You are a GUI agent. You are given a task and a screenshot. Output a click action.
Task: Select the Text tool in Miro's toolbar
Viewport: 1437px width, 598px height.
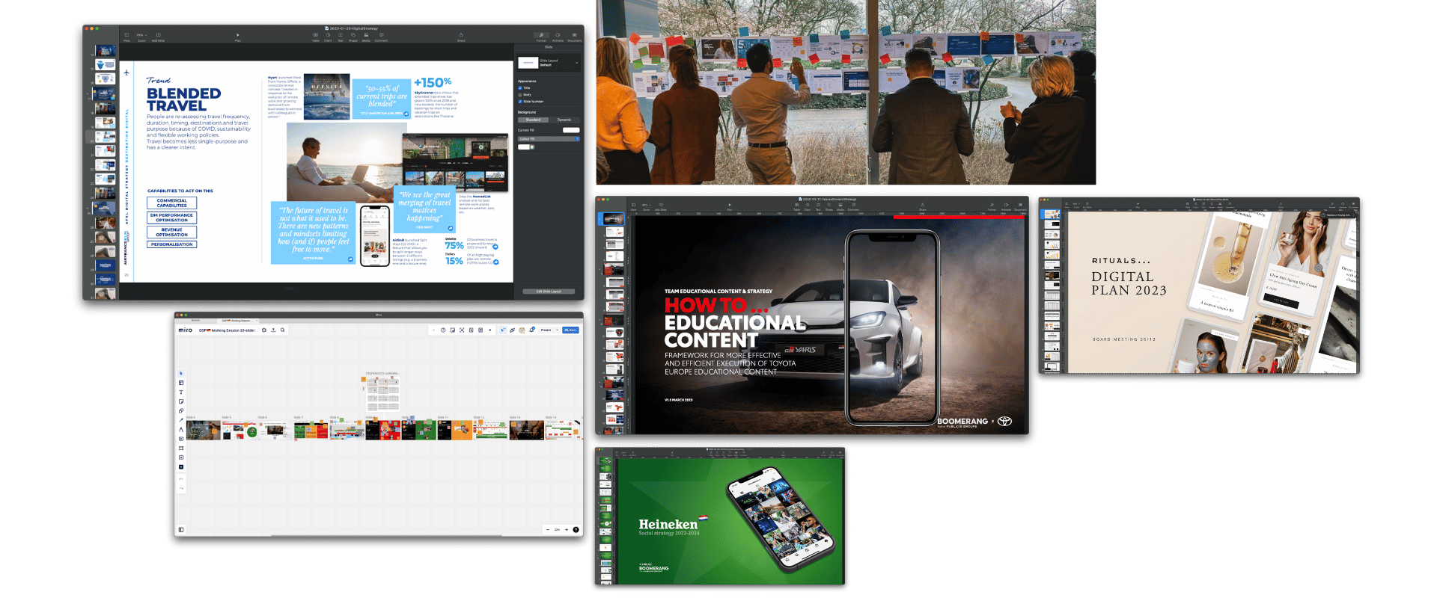(x=181, y=392)
